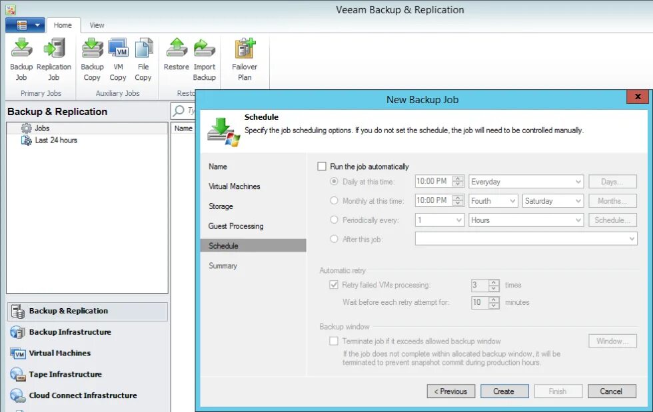Image resolution: width=653 pixels, height=412 pixels.
Task: Go to the Virtual Machines wizard step
Action: (x=253, y=186)
